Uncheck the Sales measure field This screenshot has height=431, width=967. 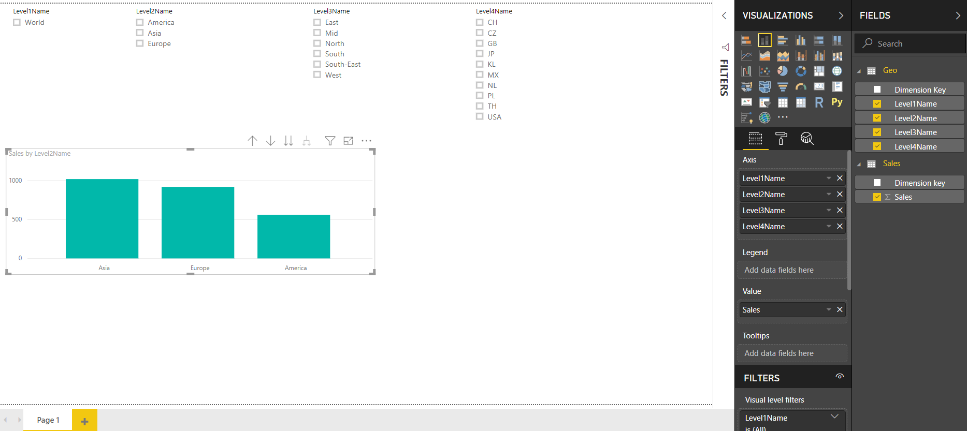(x=877, y=197)
